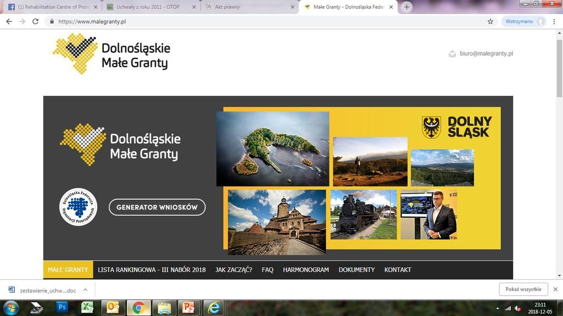Viewport: 563px width, 316px height.
Task: Go back to the previous page
Action: 9,21
